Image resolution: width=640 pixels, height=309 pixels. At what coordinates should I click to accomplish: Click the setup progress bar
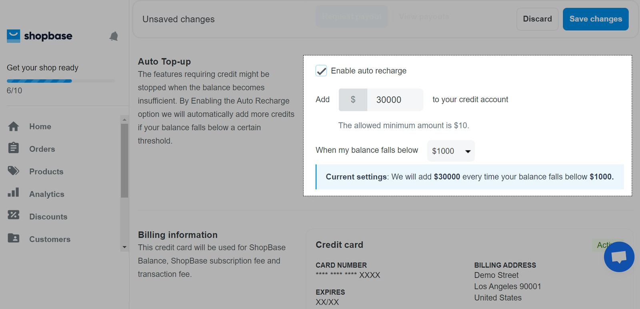(x=60, y=81)
